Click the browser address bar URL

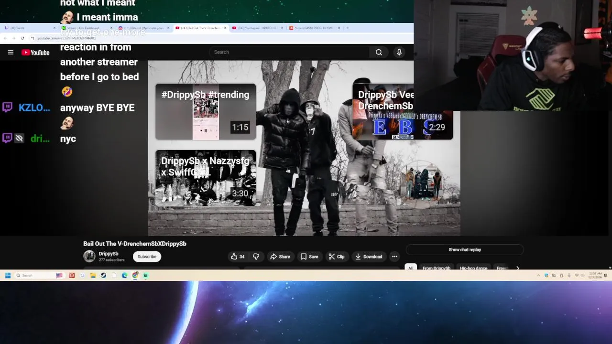(x=66, y=38)
